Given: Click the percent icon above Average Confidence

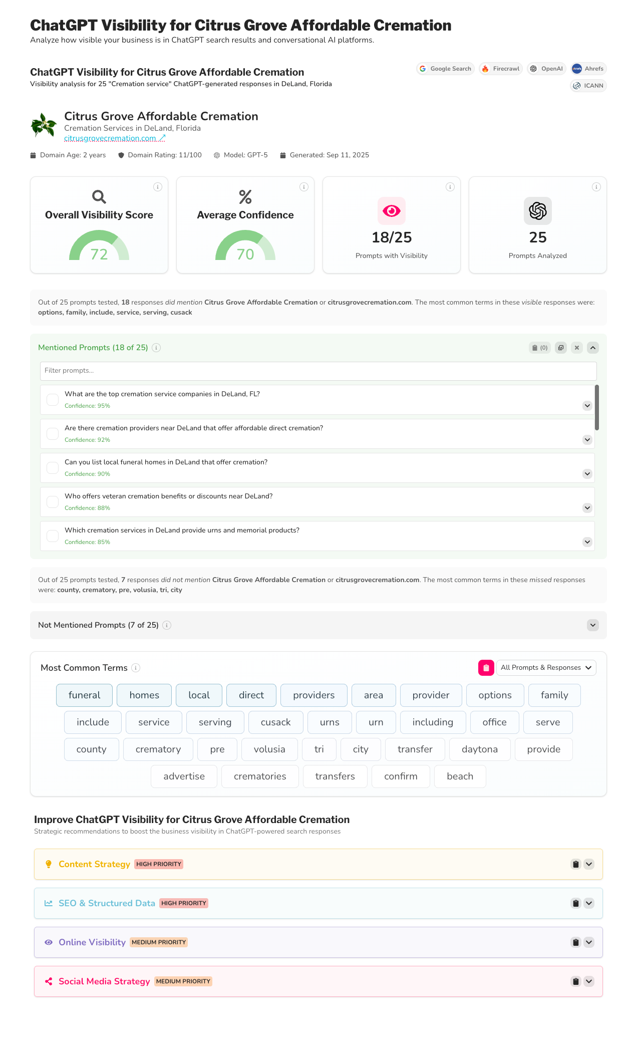Looking at the screenshot, I should tap(245, 197).
